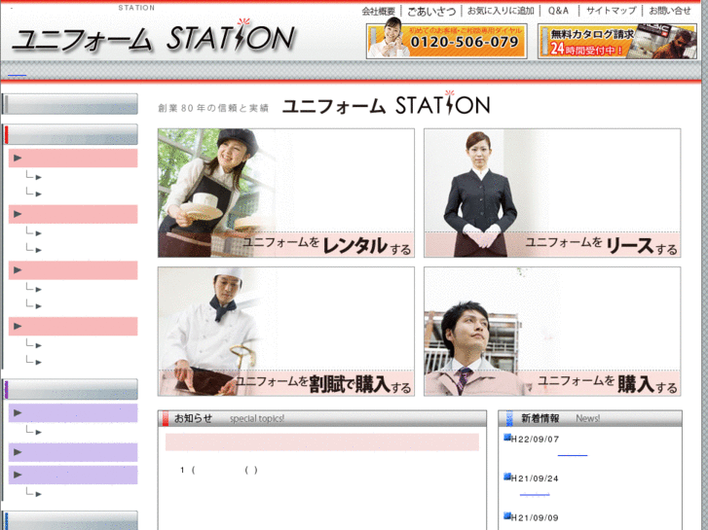Open the ごあいさつ page link

pyautogui.click(x=431, y=11)
